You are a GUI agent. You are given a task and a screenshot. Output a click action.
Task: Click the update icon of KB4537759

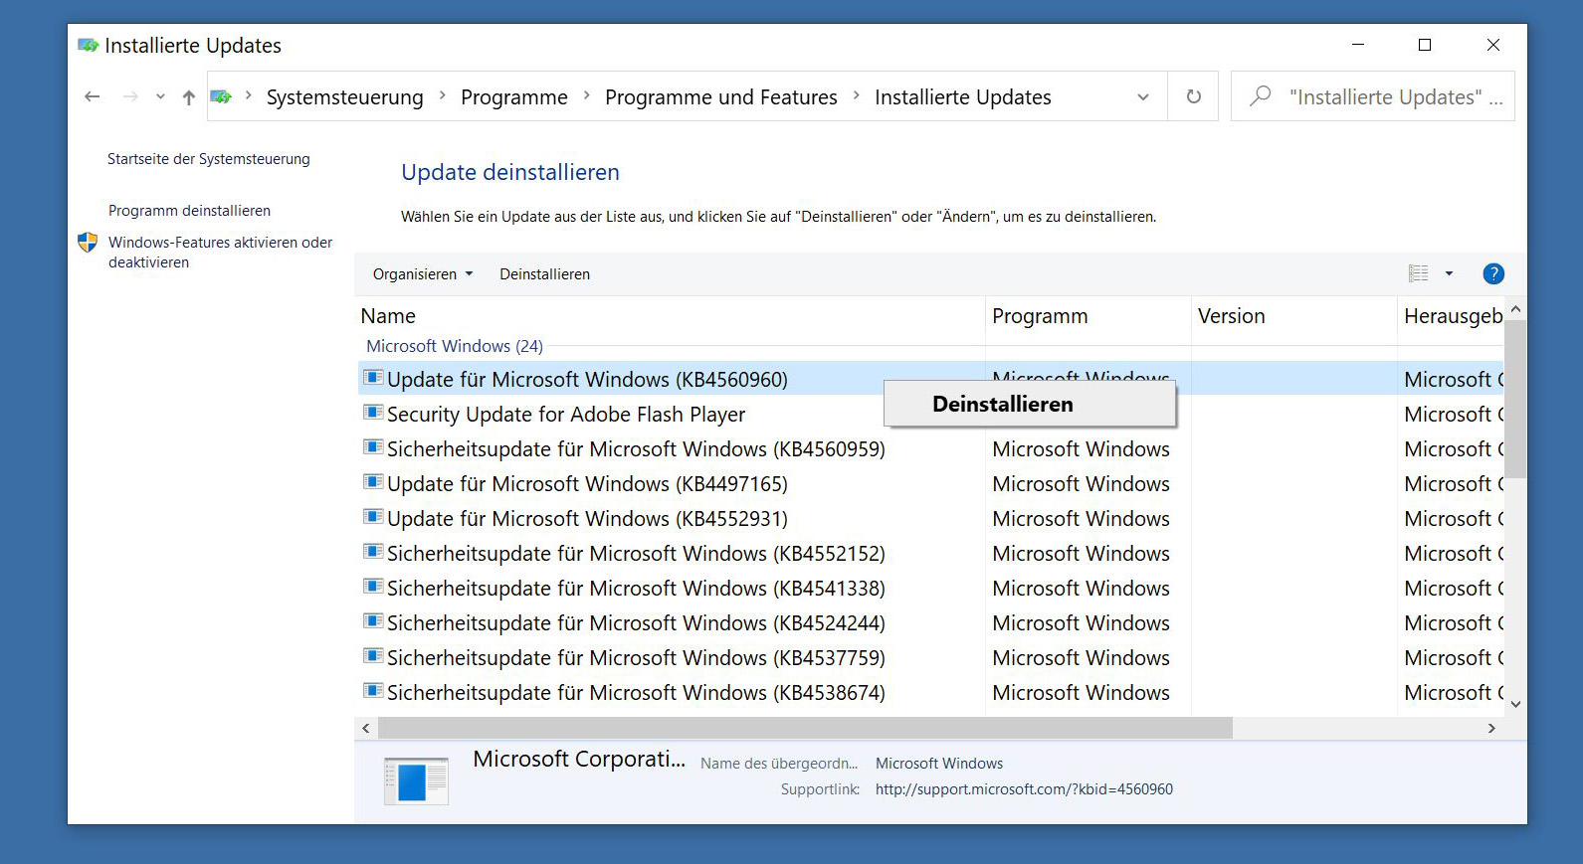pyautogui.click(x=373, y=655)
